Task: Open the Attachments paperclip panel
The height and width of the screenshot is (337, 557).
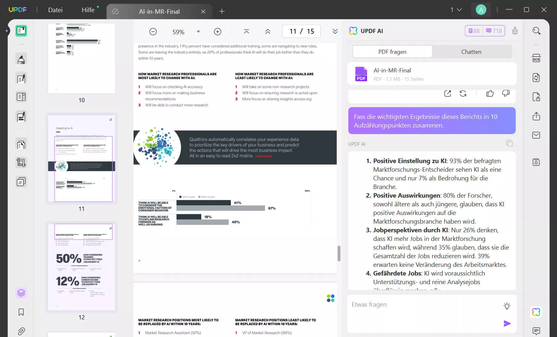Action: (21, 331)
